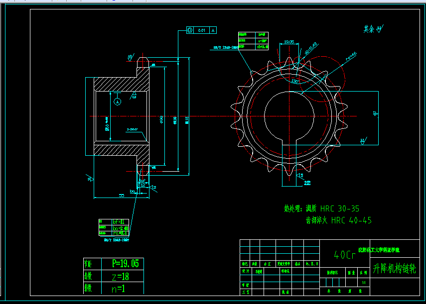The width and height of the screenshot is (426, 304).
Task: Select the GB/T 1243-1997 note below the small table
Action: [116, 240]
